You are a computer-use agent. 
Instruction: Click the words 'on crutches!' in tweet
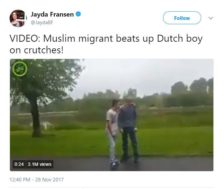click(36, 50)
